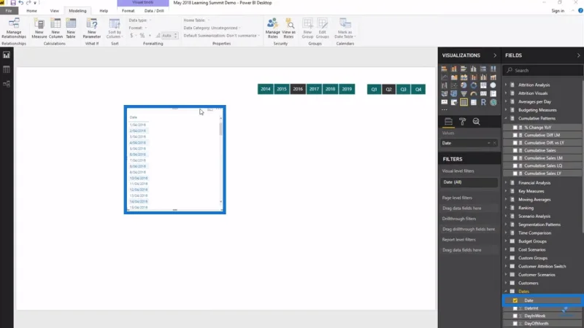
Task: Check the Cumulative Sales LQ checkbox
Action: click(515, 165)
